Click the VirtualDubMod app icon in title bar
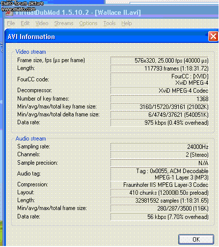Viewport: 219px width, 247px height. pyautogui.click(x=9, y=13)
